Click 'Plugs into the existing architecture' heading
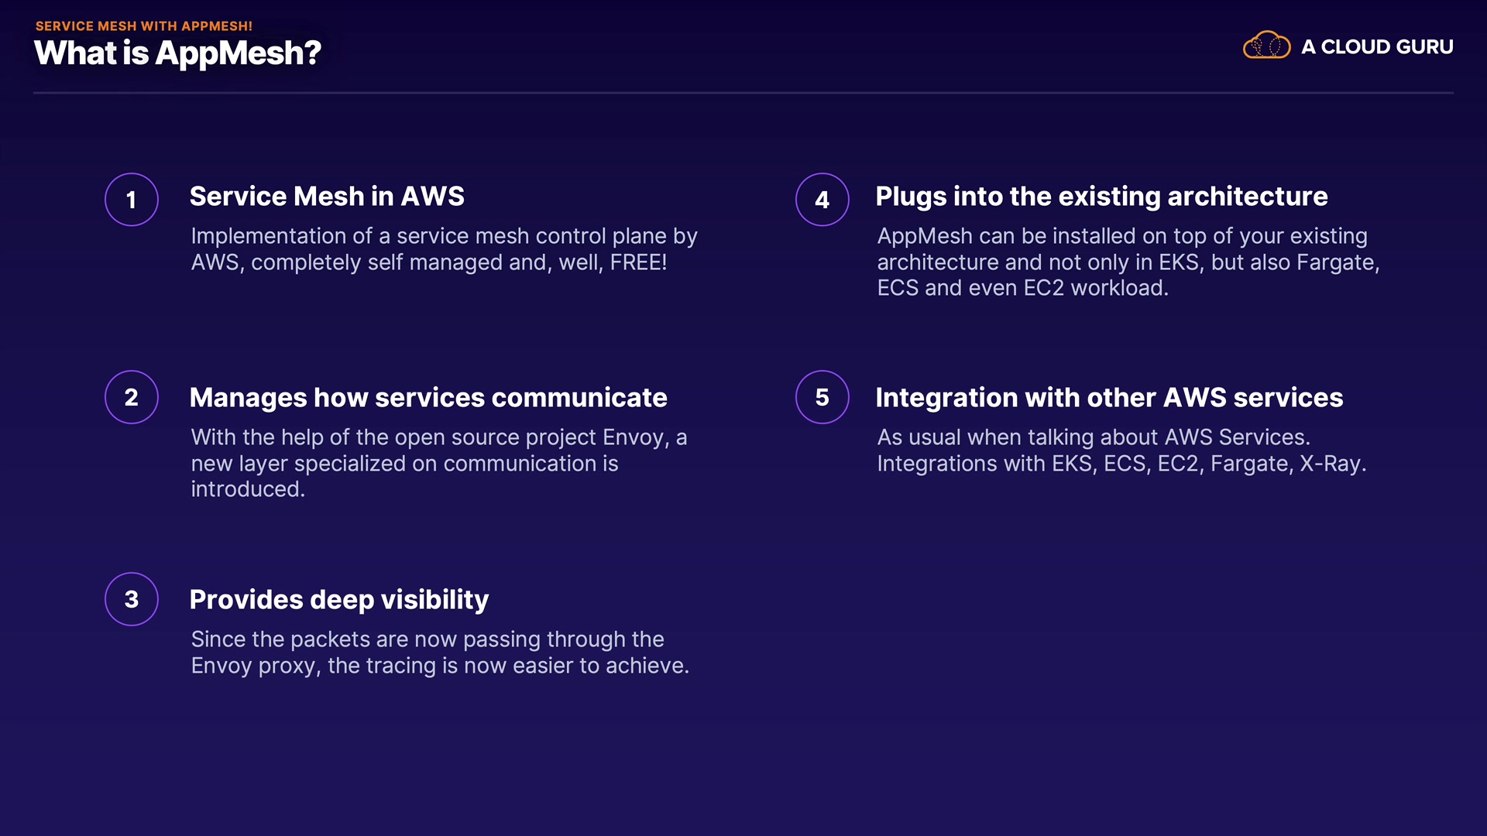The width and height of the screenshot is (1487, 836). (x=1101, y=197)
